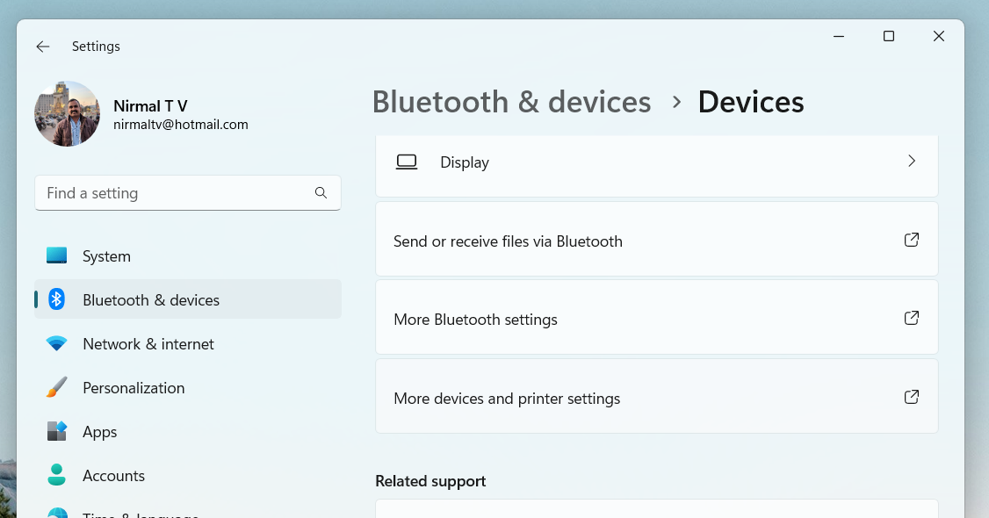Go back using the back arrow
The image size is (989, 518).
point(43,47)
